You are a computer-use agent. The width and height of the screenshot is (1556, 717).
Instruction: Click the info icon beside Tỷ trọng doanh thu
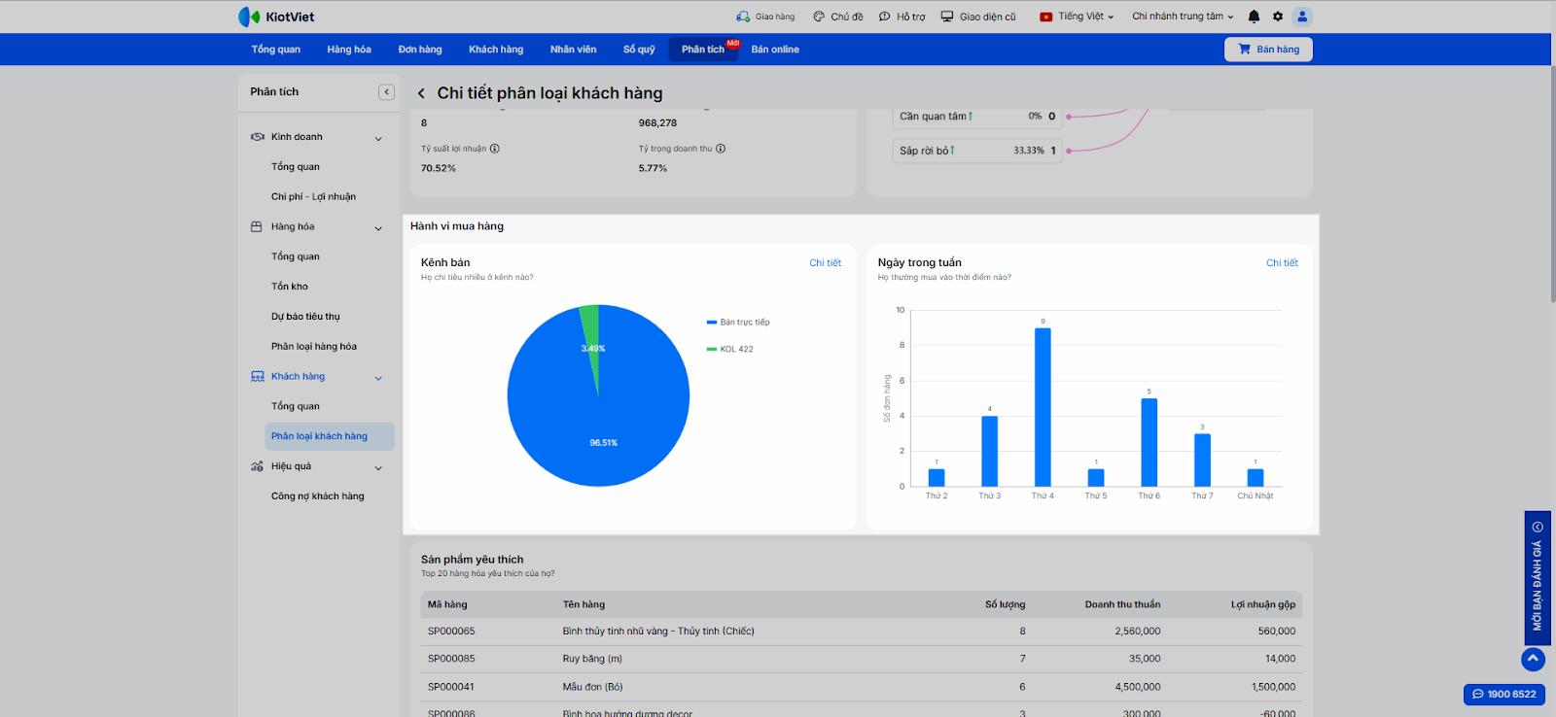click(721, 149)
